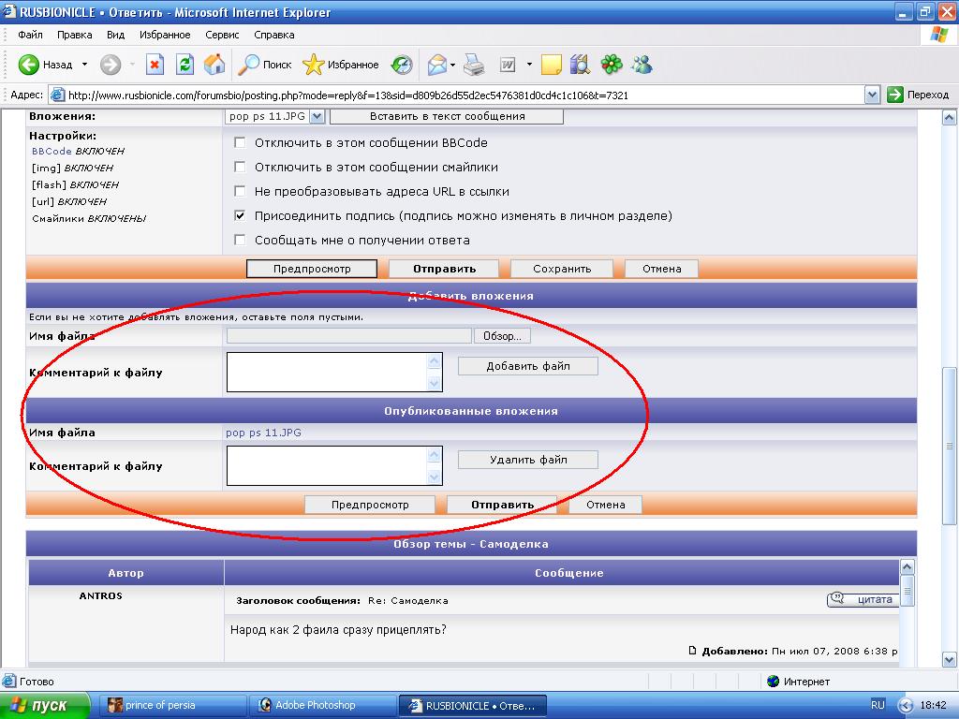Image resolution: width=959 pixels, height=719 pixels.
Task: Click Обзор... browse button
Action: 502,336
